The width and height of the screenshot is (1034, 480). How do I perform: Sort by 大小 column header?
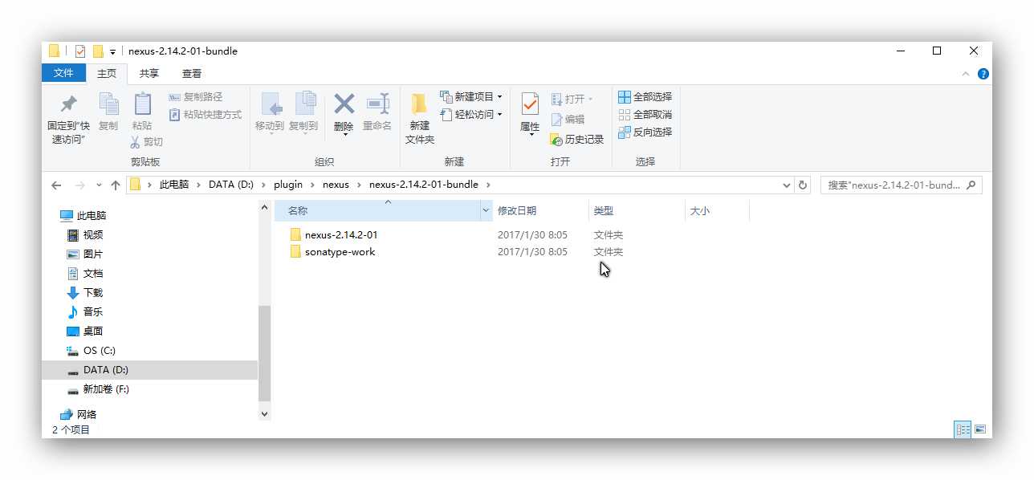[x=717, y=211]
